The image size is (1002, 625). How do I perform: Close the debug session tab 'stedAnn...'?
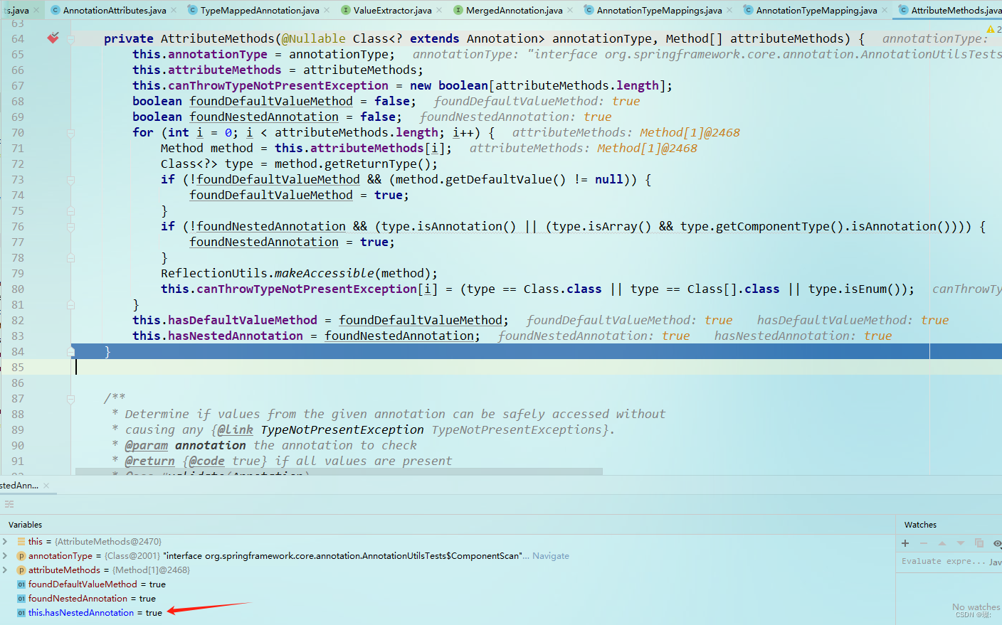[46, 486]
